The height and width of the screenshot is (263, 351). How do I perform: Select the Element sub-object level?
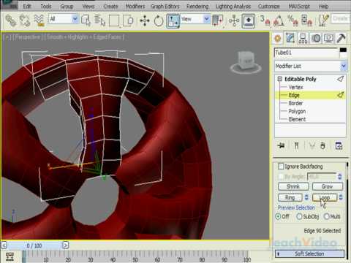297,119
